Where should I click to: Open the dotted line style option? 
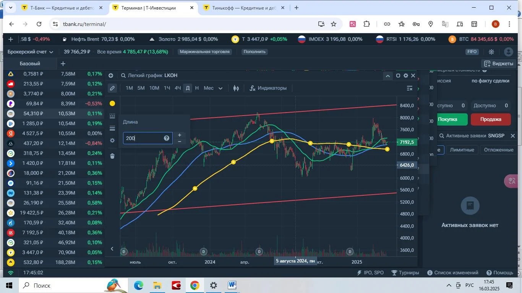[112, 116]
